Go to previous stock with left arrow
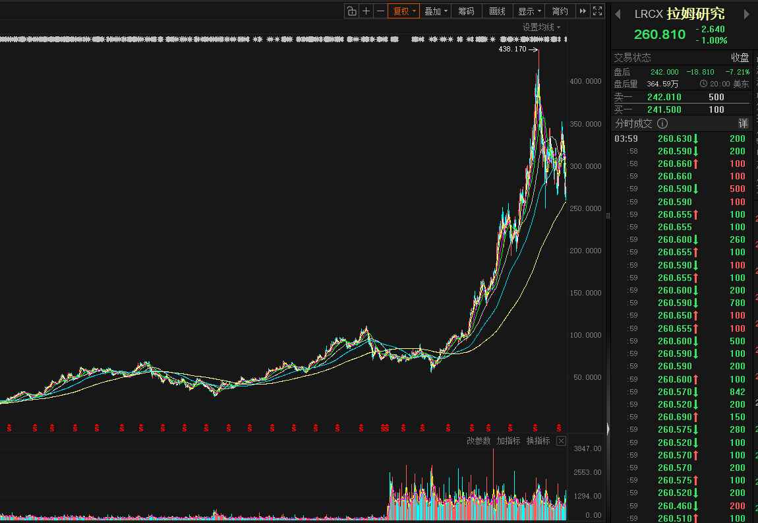Image resolution: width=758 pixels, height=523 pixels. [x=618, y=15]
